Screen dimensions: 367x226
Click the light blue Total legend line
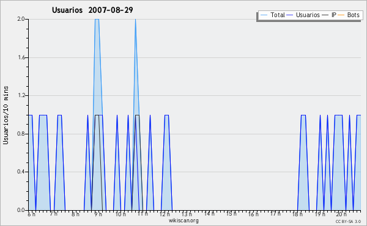(x=264, y=15)
